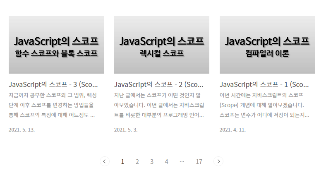
Task: Open post title 'JavaScript의 스코프 - 2'
Action: [x=158, y=84]
